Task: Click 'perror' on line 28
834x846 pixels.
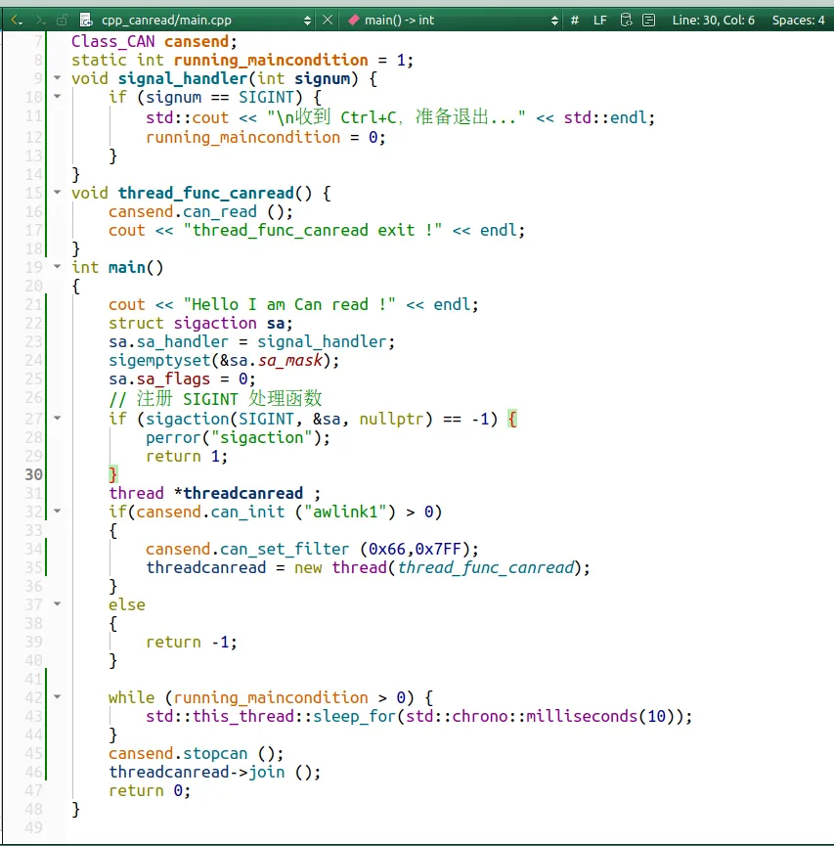Action: [174, 437]
